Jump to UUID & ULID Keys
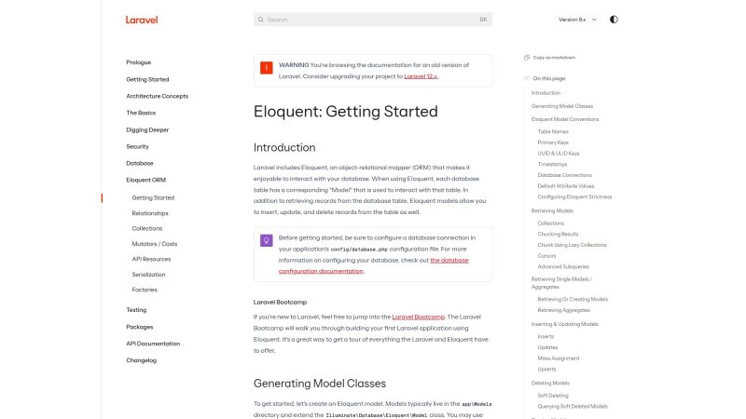Image resolution: width=746 pixels, height=419 pixels. click(559, 154)
